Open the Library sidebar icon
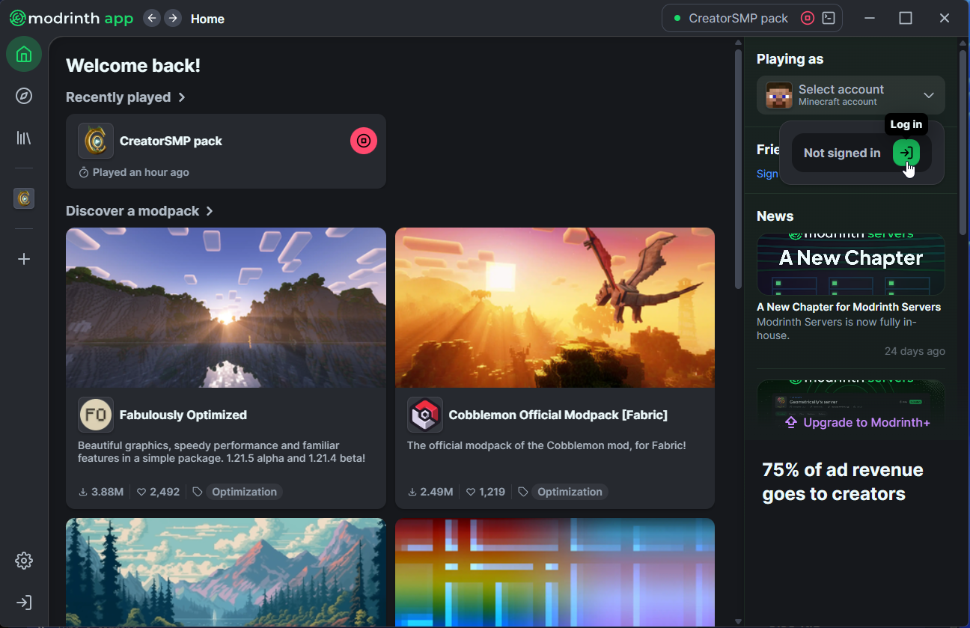The image size is (970, 628). click(24, 138)
